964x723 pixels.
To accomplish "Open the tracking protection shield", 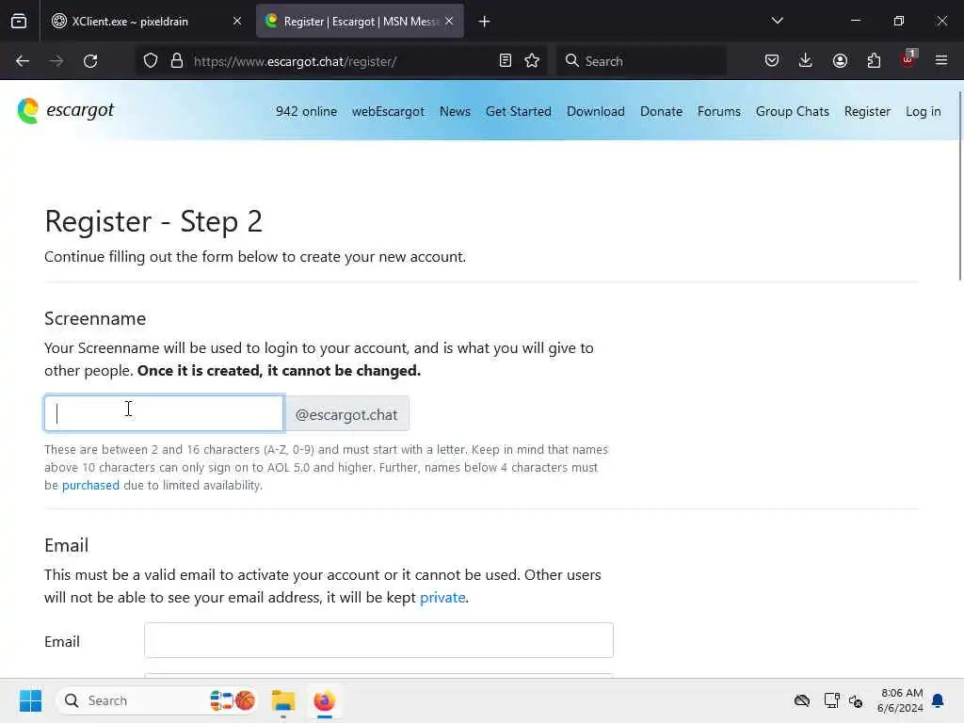I will coord(151,61).
